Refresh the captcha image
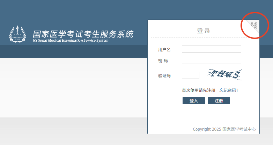This screenshot has height=145, width=273. coord(224,75)
